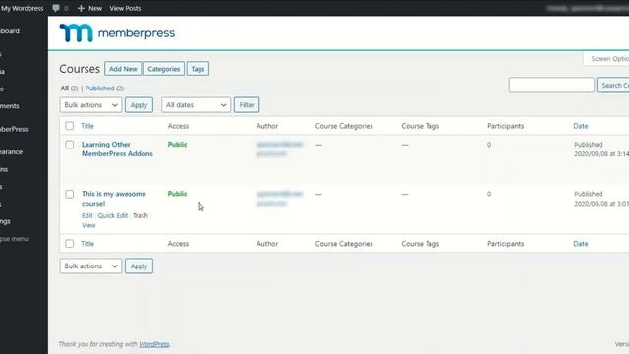Click the Courses page heading

tap(80, 69)
